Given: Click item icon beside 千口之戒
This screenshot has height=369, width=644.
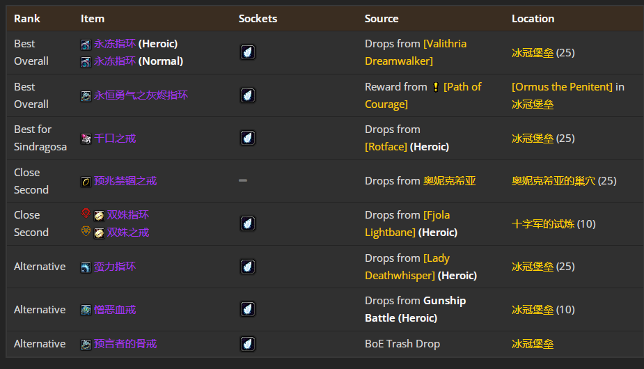Looking at the screenshot, I should [x=86, y=139].
